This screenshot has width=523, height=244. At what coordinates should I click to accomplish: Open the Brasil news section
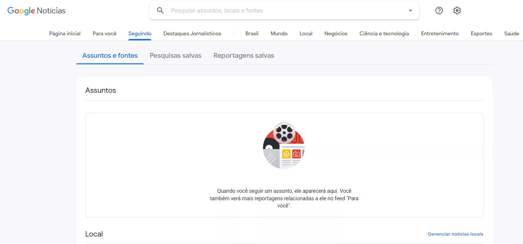(x=252, y=34)
